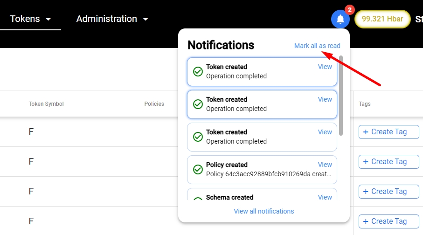Click Create Tag in the last row

388,221
